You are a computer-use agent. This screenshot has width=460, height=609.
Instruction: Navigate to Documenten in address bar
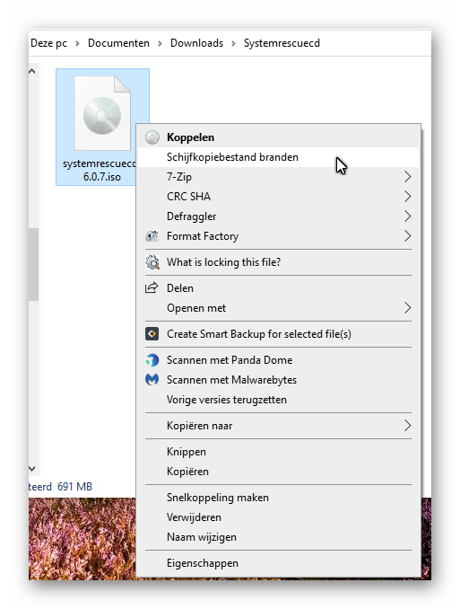118,43
